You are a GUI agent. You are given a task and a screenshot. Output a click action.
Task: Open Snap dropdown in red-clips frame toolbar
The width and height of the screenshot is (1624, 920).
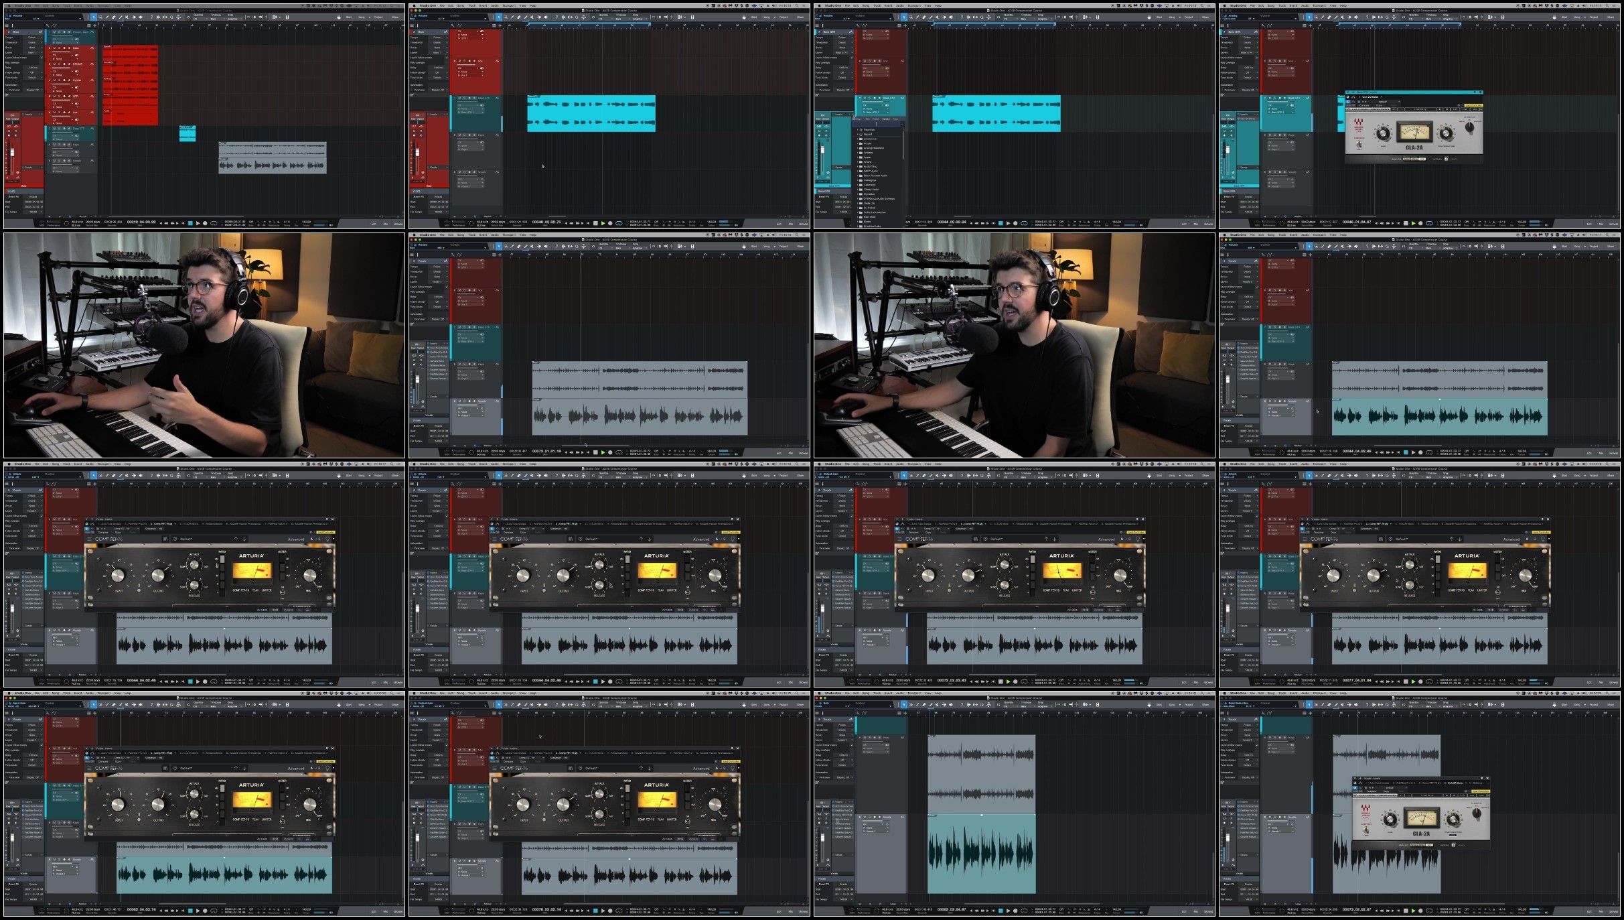pos(234,19)
